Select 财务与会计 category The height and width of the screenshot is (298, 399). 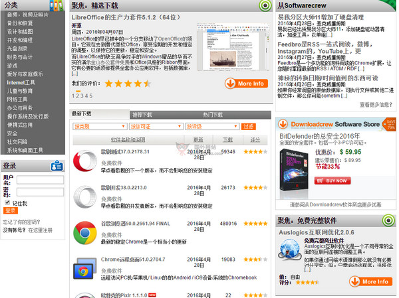pos(20,57)
